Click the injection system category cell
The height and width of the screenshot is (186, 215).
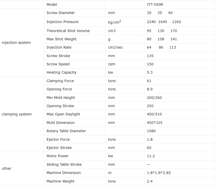[16, 43]
